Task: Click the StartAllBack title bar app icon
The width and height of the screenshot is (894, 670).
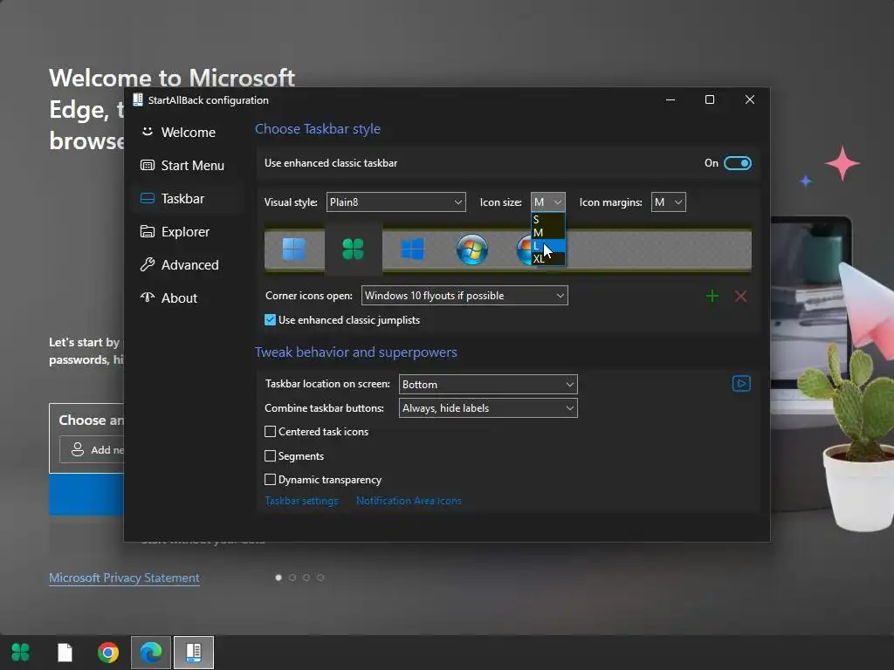Action: point(137,99)
